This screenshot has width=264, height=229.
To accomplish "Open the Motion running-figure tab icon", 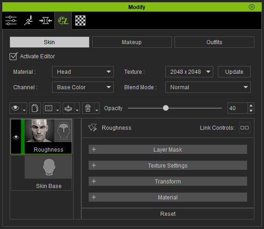I will [28, 20].
